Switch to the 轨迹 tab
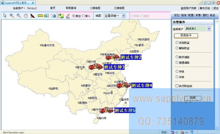220x134 pixels. (212, 15)
